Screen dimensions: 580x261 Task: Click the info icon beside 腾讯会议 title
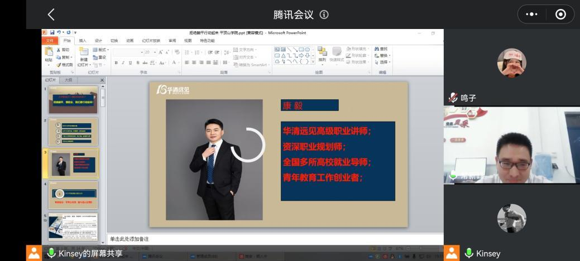coord(324,14)
